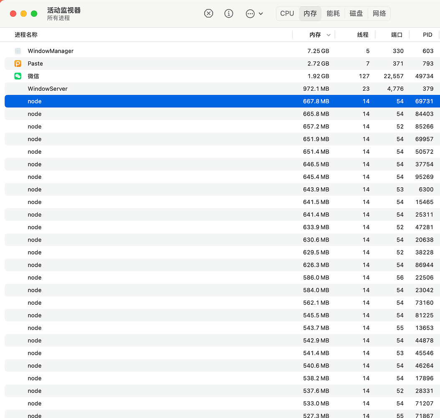Switch to the 磁盘 tab
The height and width of the screenshot is (418, 440).
(356, 13)
